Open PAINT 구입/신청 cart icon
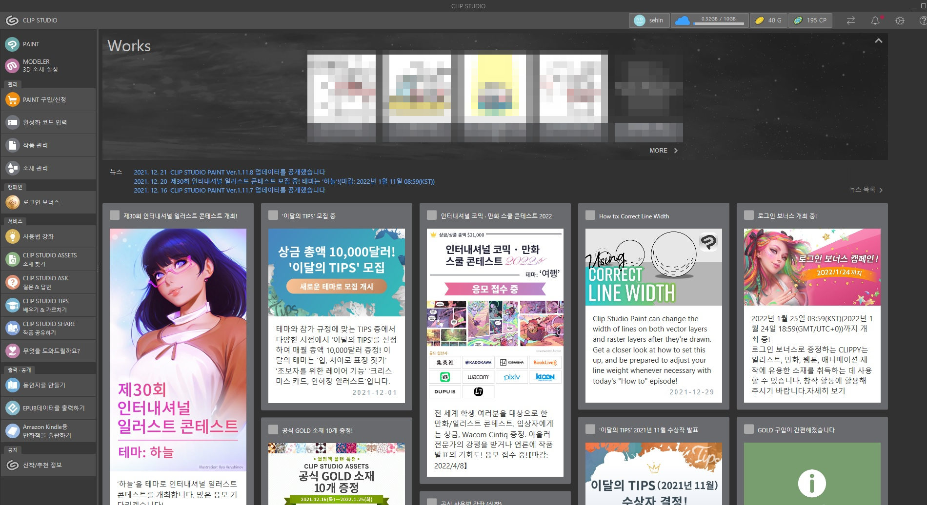Image resolution: width=927 pixels, height=505 pixels. (12, 99)
